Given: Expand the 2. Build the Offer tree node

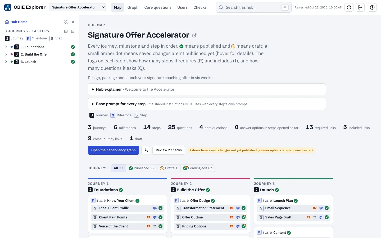Looking at the screenshot, I should tap(6, 54).
